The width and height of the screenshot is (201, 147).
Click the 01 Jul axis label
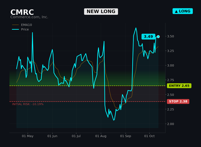pyautogui.click(x=76, y=136)
